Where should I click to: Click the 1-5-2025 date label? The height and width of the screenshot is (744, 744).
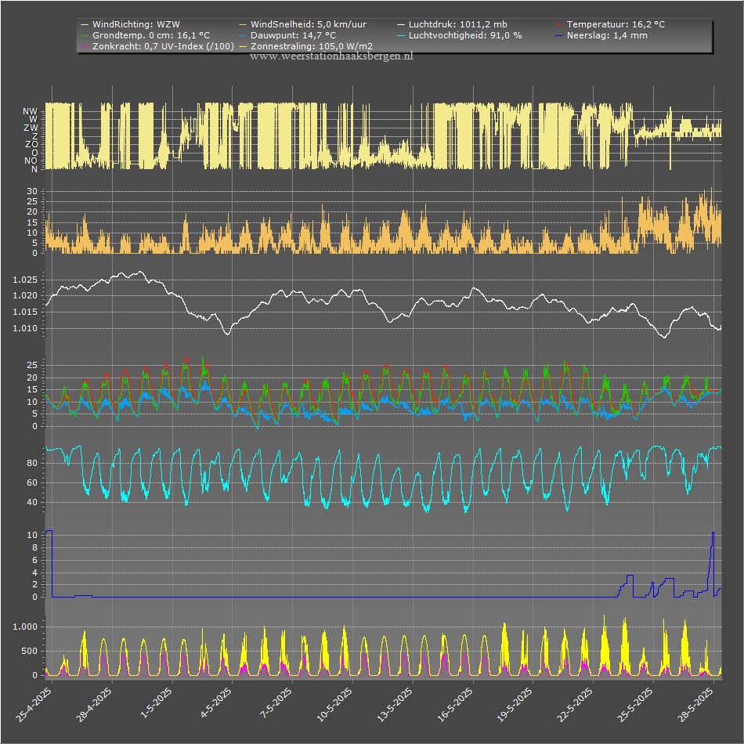(x=156, y=703)
